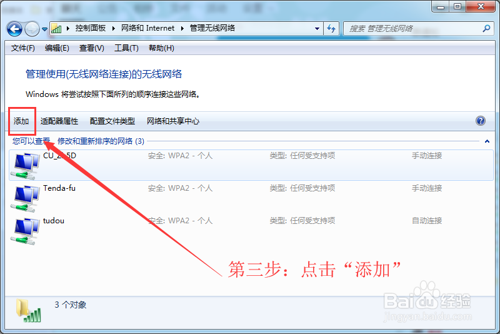Click 手动连接 in the Tenda-fu row
This screenshot has height=334, width=500.
tap(427, 188)
